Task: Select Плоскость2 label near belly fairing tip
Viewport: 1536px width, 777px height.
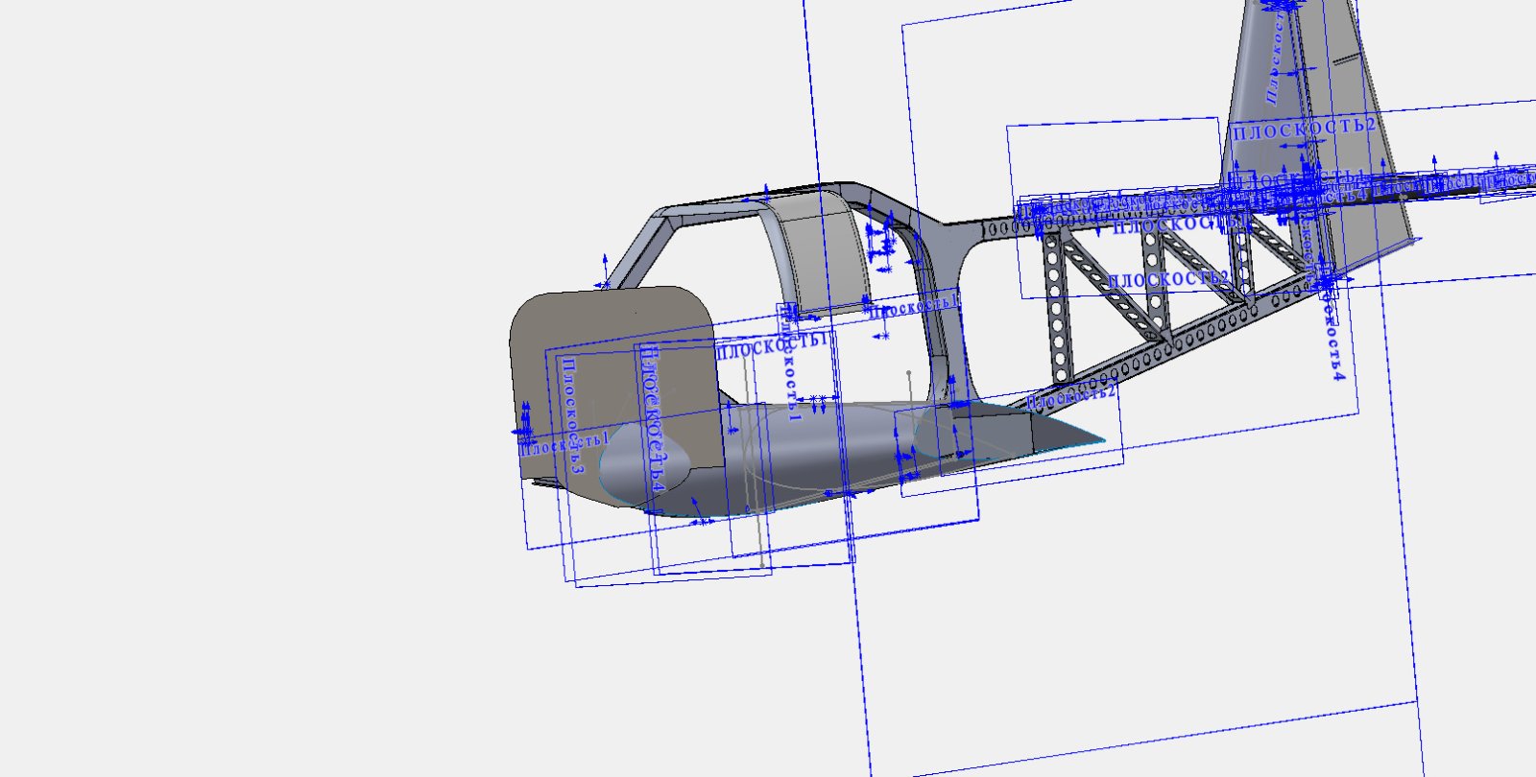Action: tap(1071, 396)
